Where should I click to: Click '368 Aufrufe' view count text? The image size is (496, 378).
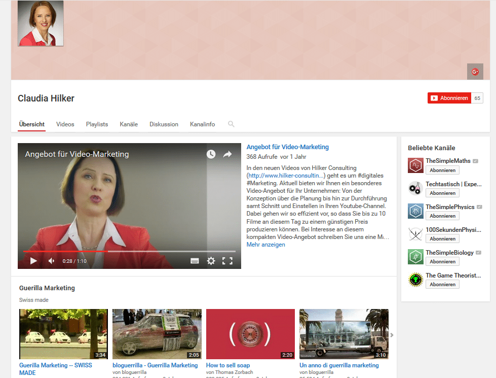pos(261,157)
